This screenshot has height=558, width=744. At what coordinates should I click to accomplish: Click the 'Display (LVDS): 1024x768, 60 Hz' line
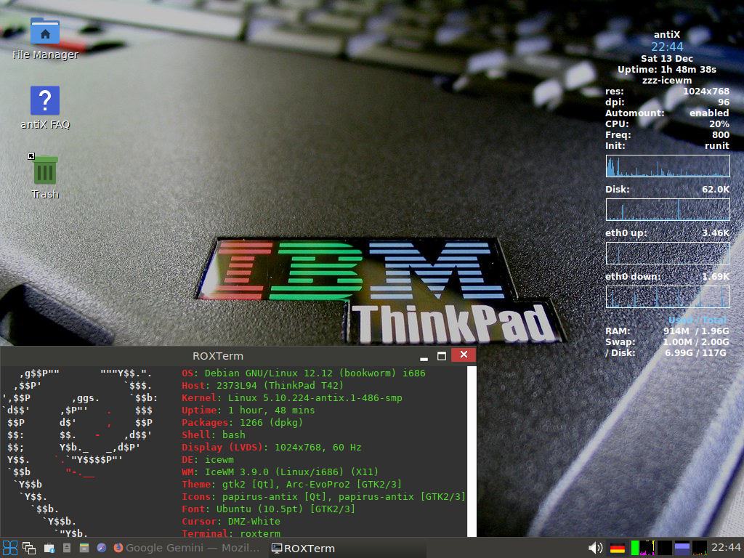(272, 447)
